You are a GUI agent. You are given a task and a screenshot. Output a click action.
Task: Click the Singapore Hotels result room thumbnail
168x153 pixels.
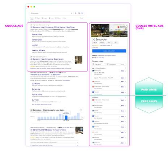[x=79, y=130]
